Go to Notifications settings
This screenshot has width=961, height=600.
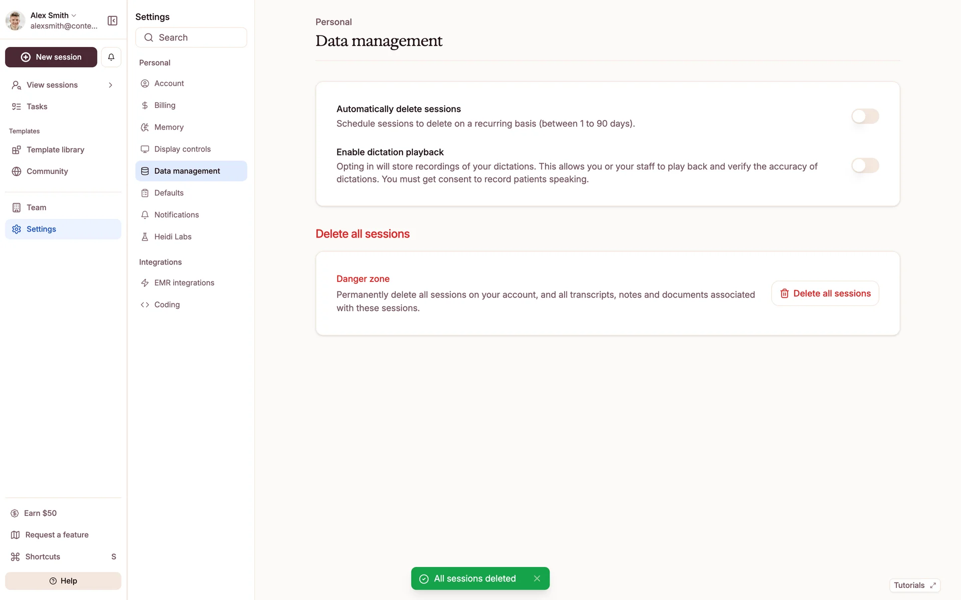(x=176, y=214)
